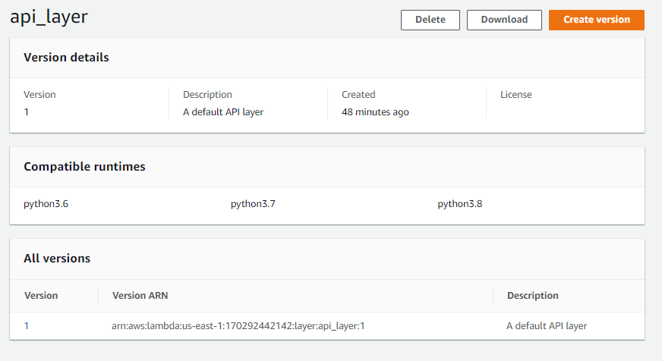Select the Version ARN text
The image size is (662, 361).
[238, 326]
